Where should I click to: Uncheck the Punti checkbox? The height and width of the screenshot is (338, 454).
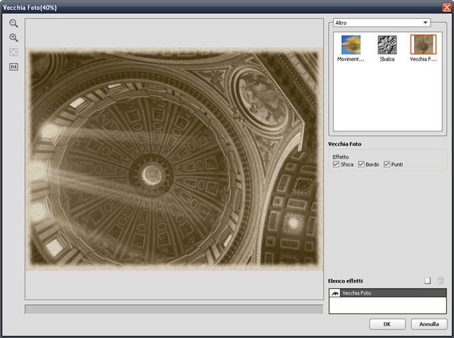tap(387, 164)
